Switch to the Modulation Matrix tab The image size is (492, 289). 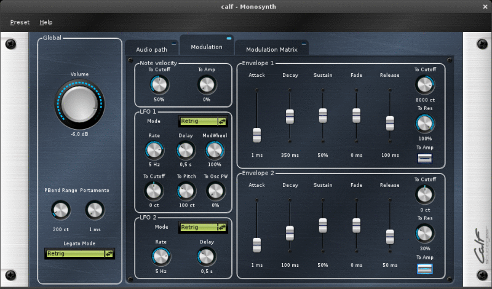(271, 49)
